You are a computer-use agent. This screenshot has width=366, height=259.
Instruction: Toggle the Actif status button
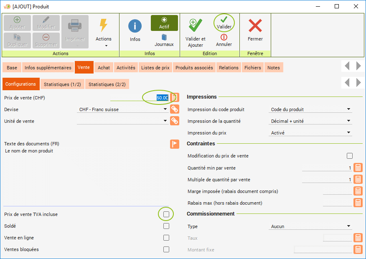(x=164, y=23)
